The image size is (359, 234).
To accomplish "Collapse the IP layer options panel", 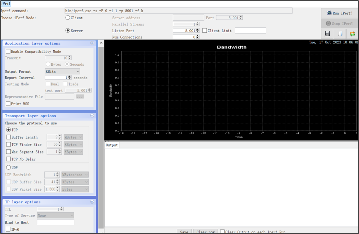I will pyautogui.click(x=92, y=202).
